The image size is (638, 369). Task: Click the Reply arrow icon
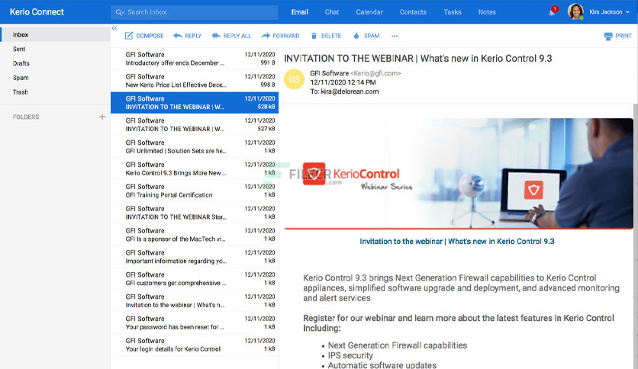tap(178, 36)
